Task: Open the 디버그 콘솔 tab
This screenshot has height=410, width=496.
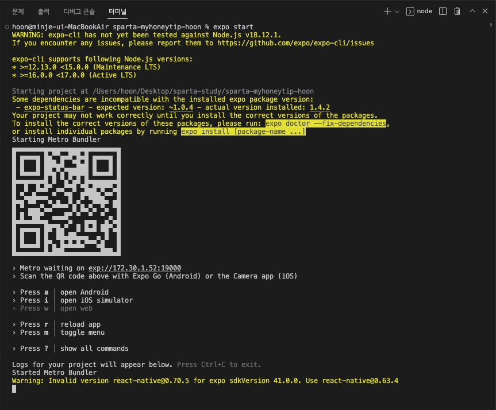Action: click(x=79, y=11)
